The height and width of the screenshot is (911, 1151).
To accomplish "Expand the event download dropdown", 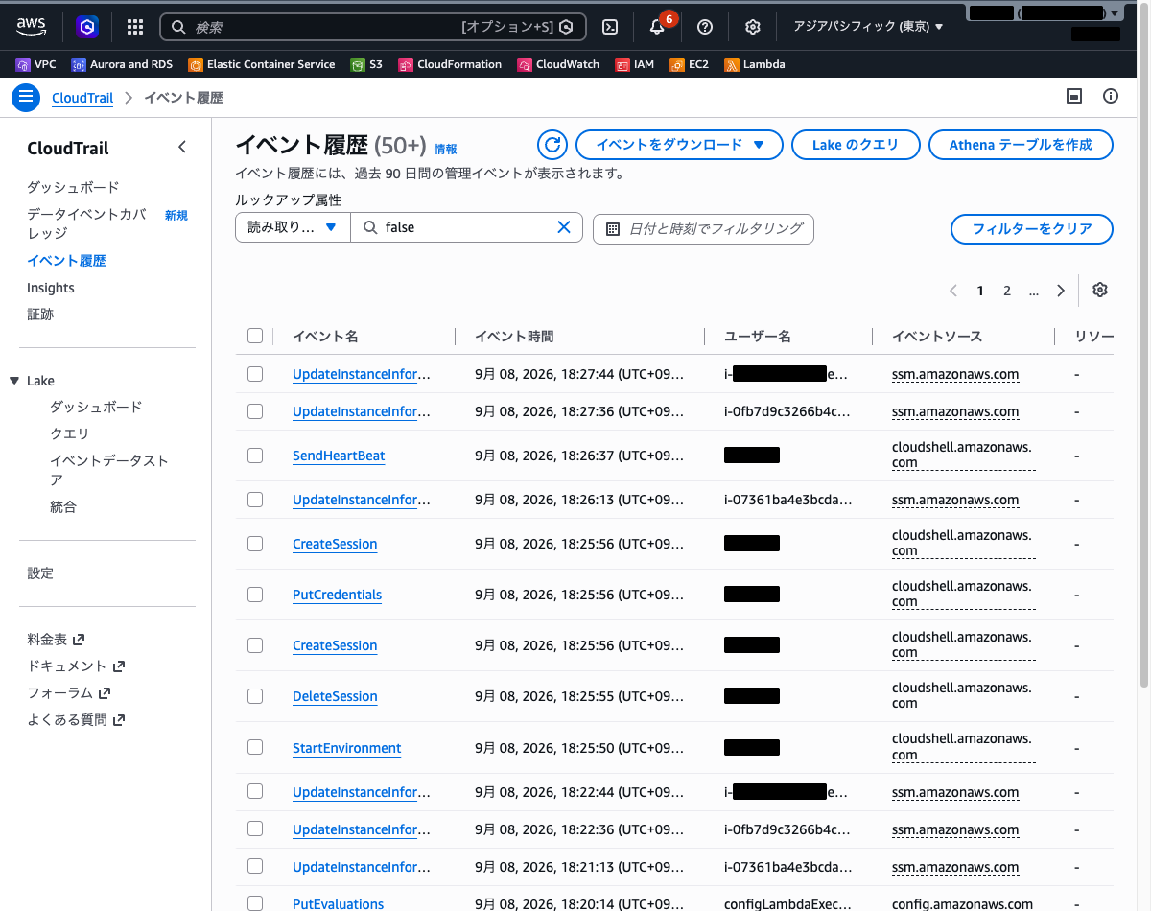I will [x=678, y=145].
